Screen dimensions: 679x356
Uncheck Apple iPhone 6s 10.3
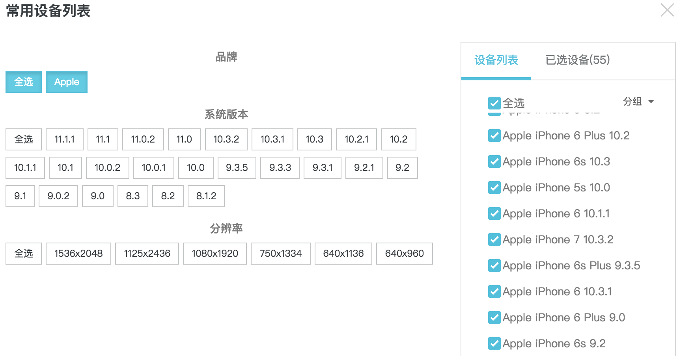click(x=494, y=161)
